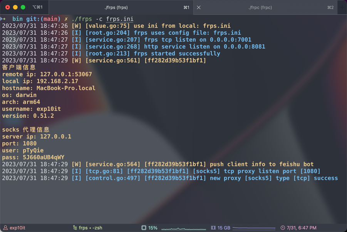Click the git branch icon beside frps
The height and width of the screenshot is (232, 347).
tap(75, 228)
